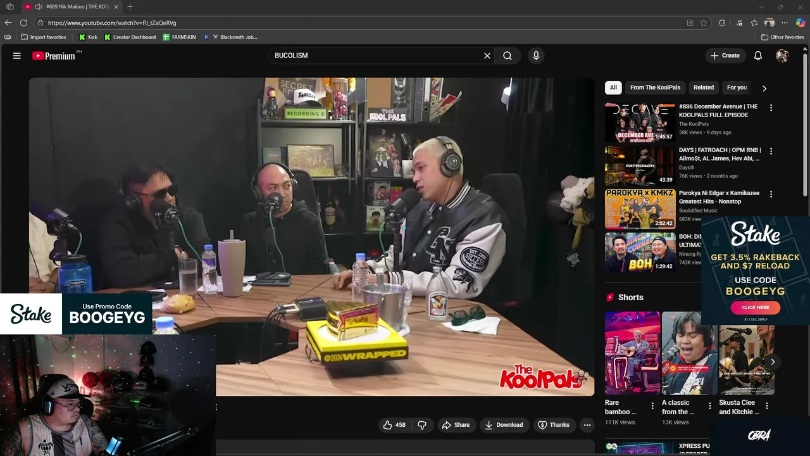This screenshot has width=810, height=456.
Task: Open the FARMSKIN bookmark
Action: [x=179, y=37]
